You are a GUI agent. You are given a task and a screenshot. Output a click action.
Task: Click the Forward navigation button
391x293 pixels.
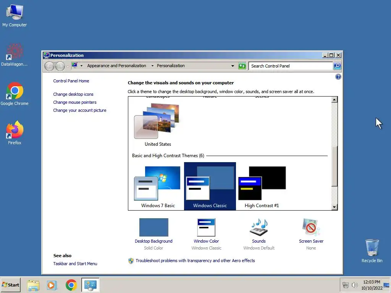point(60,66)
